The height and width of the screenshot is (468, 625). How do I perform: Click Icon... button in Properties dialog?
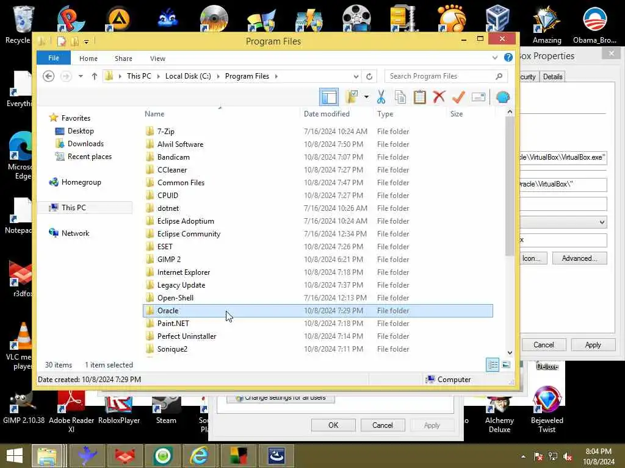[533, 258]
